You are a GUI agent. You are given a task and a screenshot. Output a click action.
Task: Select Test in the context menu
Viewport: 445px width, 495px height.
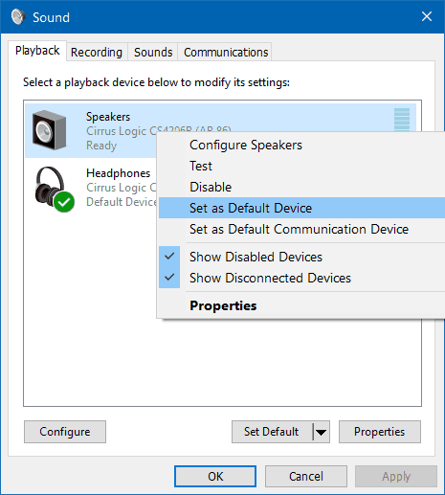(301, 167)
